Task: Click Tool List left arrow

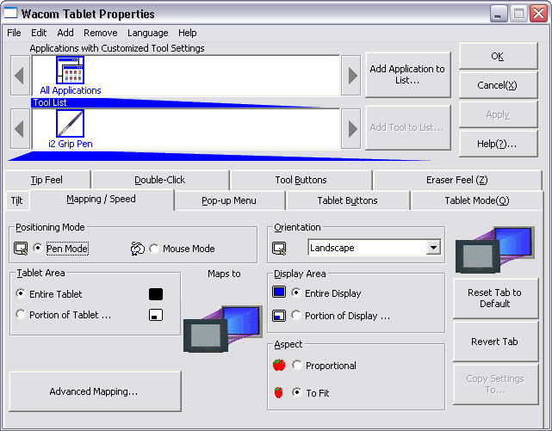Action: coord(20,129)
